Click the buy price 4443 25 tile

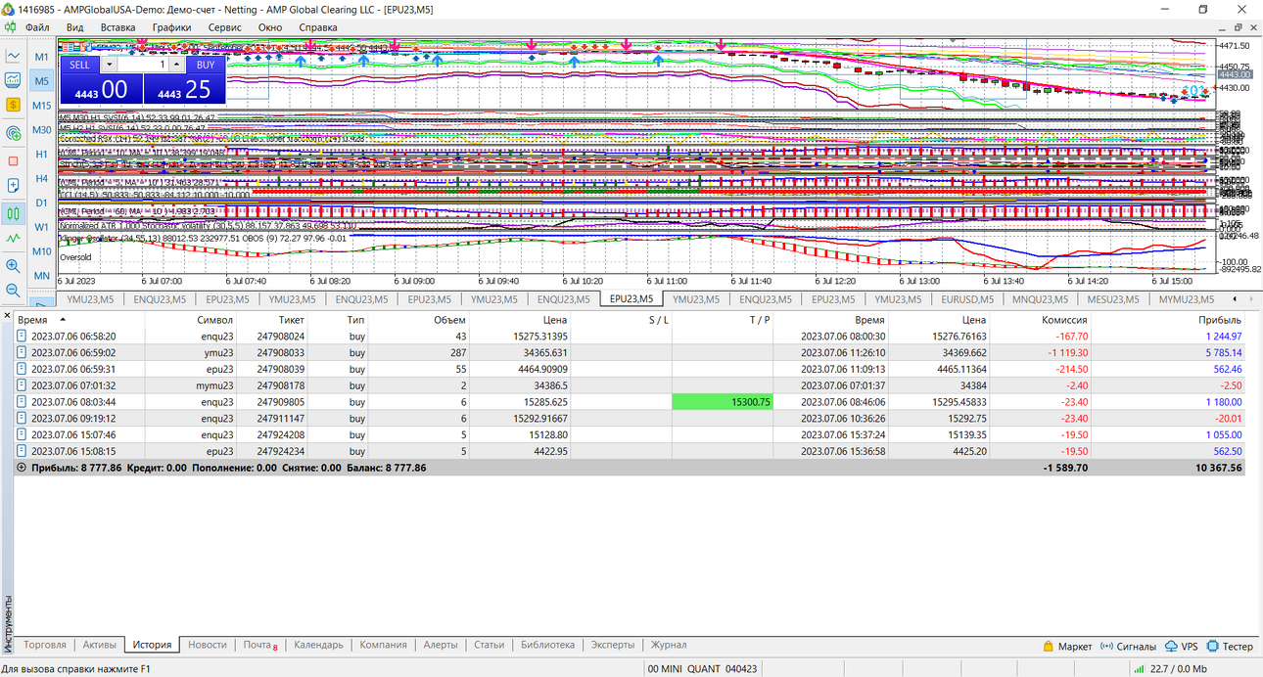point(184,89)
